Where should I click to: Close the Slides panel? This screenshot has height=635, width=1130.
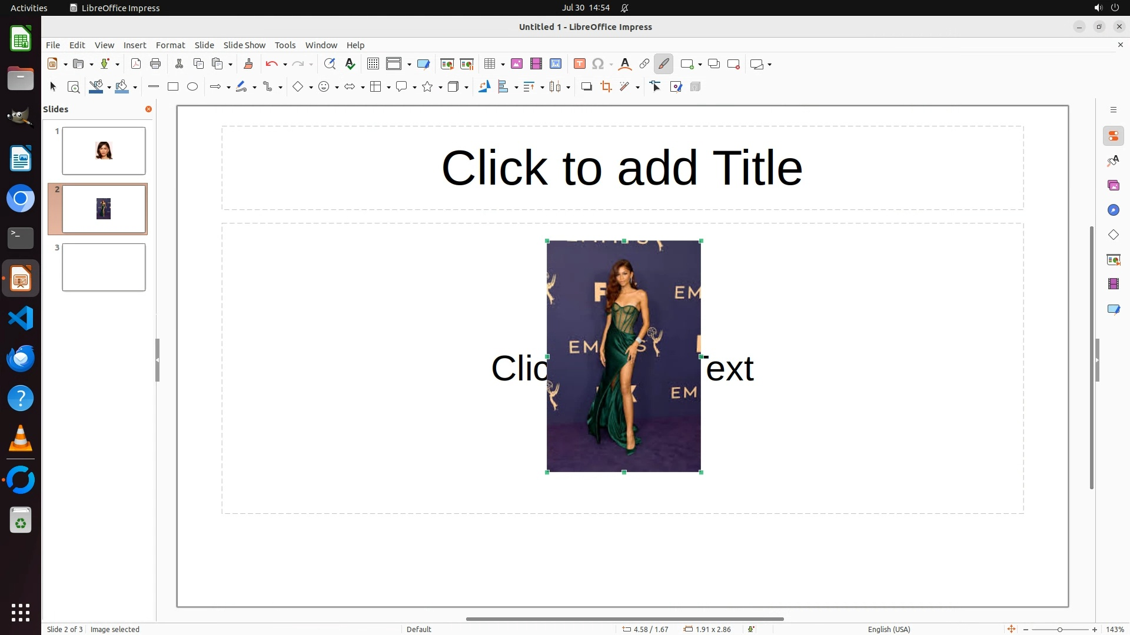148,109
